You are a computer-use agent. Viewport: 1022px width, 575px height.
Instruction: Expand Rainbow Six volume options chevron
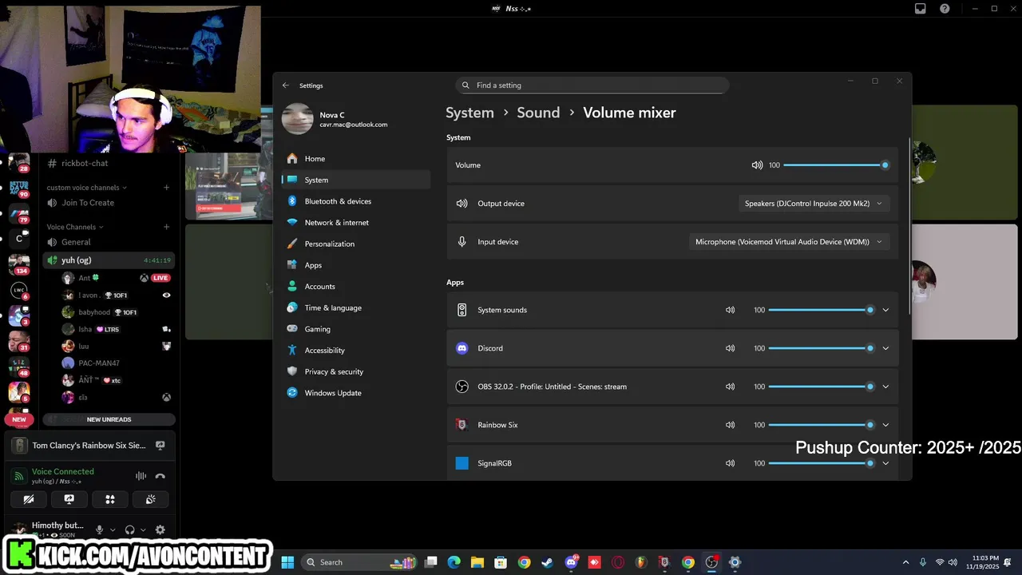tap(885, 425)
